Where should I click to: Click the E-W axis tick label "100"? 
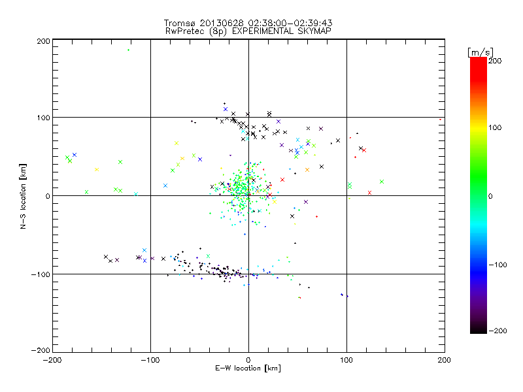[x=346, y=360]
